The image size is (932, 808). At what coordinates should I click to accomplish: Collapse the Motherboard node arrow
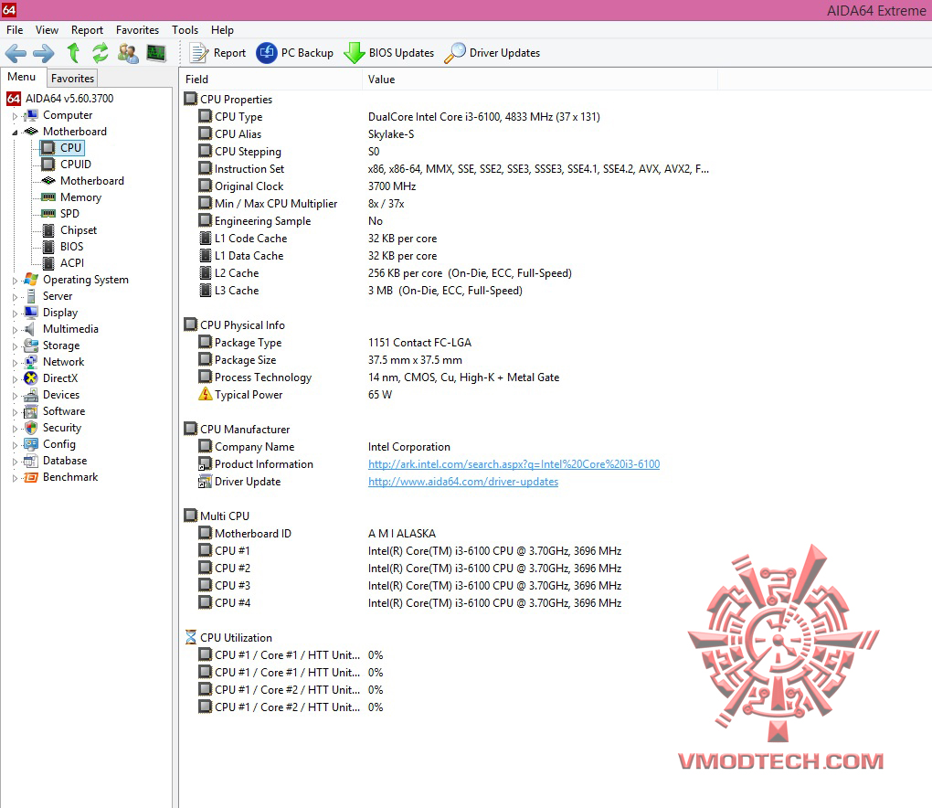pyautogui.click(x=15, y=132)
